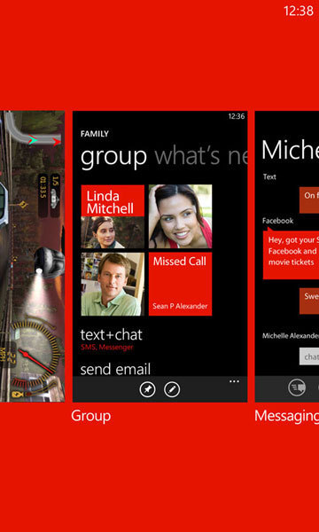319x532 pixels.
Task: Select the text+chat option
Action: pyautogui.click(x=112, y=339)
